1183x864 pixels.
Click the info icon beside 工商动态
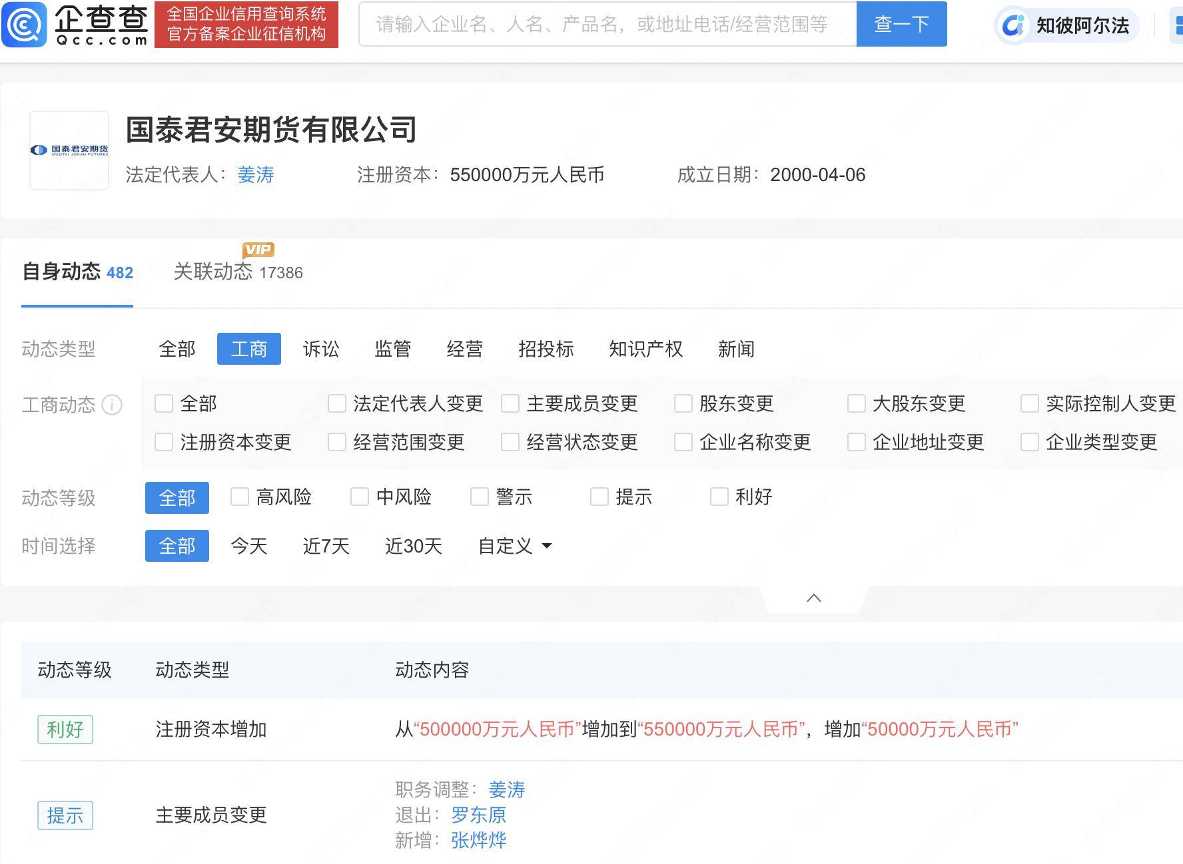pos(112,405)
